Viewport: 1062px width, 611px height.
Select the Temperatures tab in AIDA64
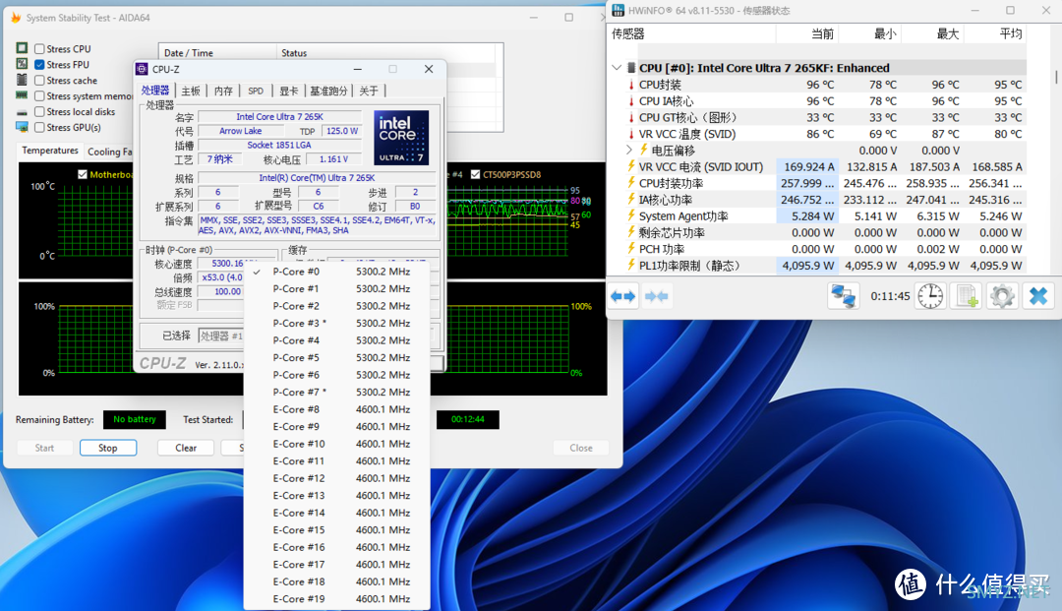click(50, 151)
